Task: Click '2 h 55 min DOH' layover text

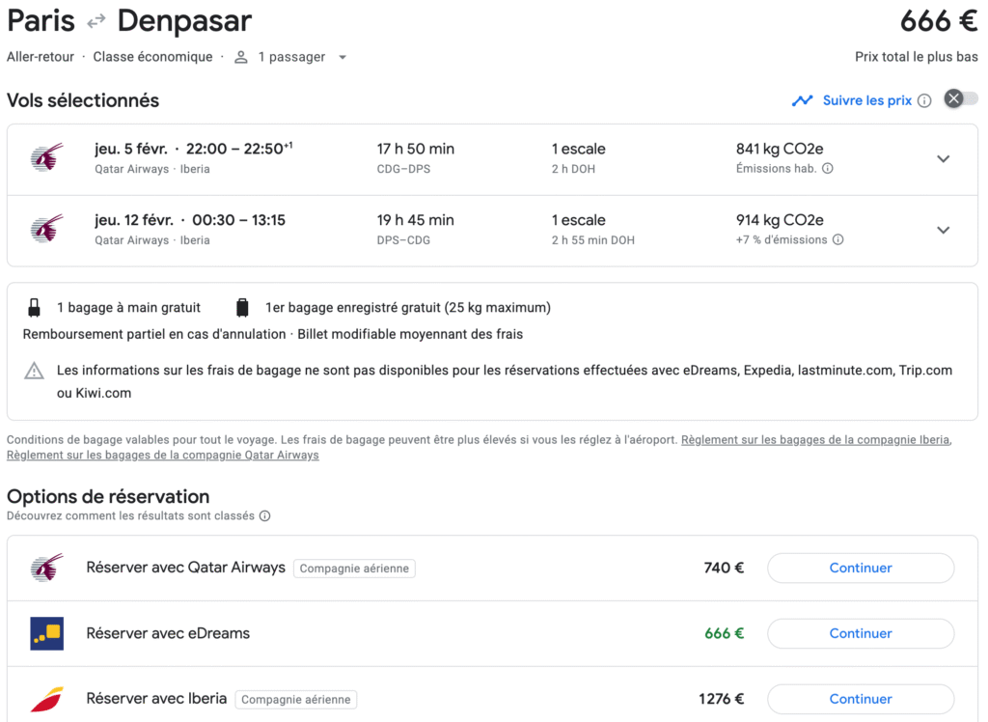Action: pyautogui.click(x=593, y=240)
